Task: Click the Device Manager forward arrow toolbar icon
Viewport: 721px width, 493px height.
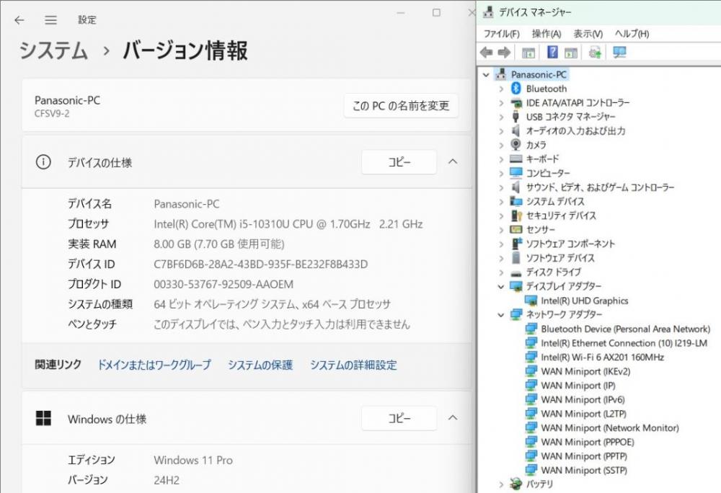Action: [505, 53]
